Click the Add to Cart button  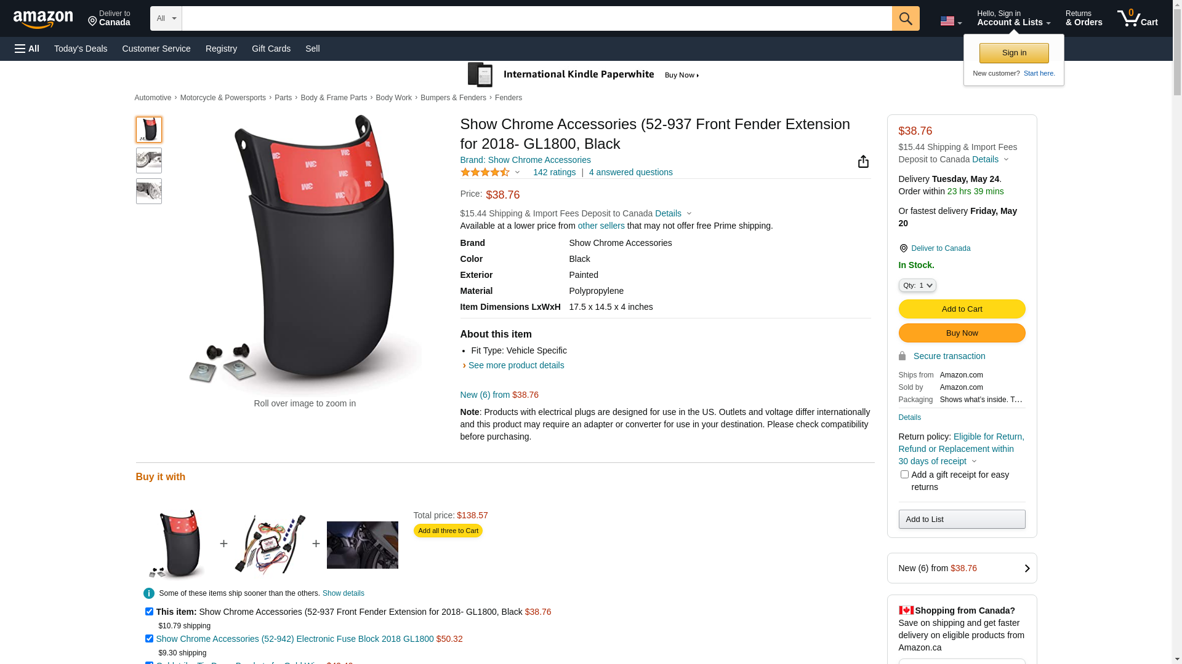click(962, 309)
